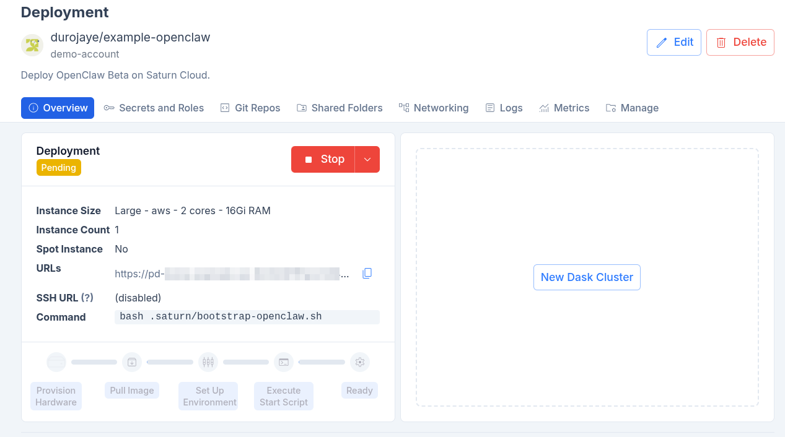785x437 pixels.
Task: Open the Stop button dropdown arrow
Action: pyautogui.click(x=367, y=160)
